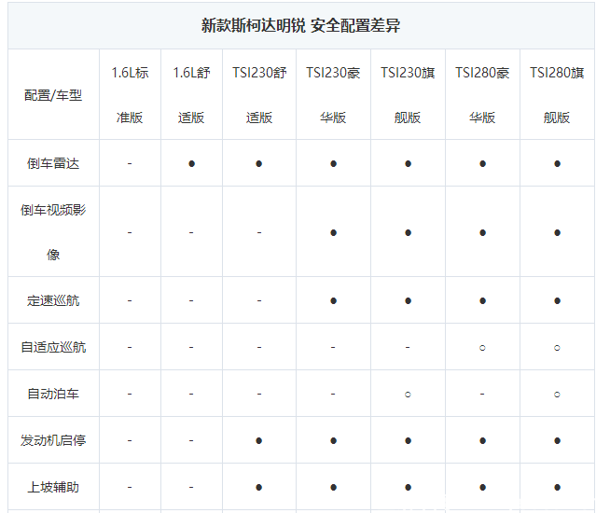Click the 倒车雷达 row label
610x513 pixels.
coord(53,163)
